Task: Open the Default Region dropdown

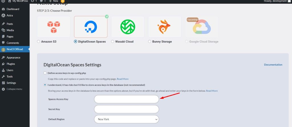Action: click(x=126, y=119)
